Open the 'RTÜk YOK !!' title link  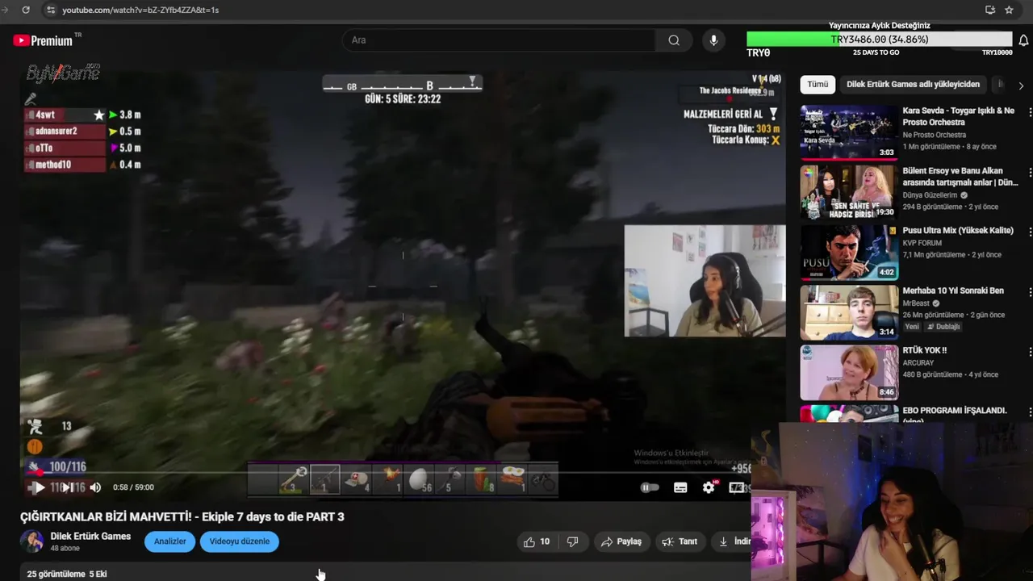click(x=925, y=350)
